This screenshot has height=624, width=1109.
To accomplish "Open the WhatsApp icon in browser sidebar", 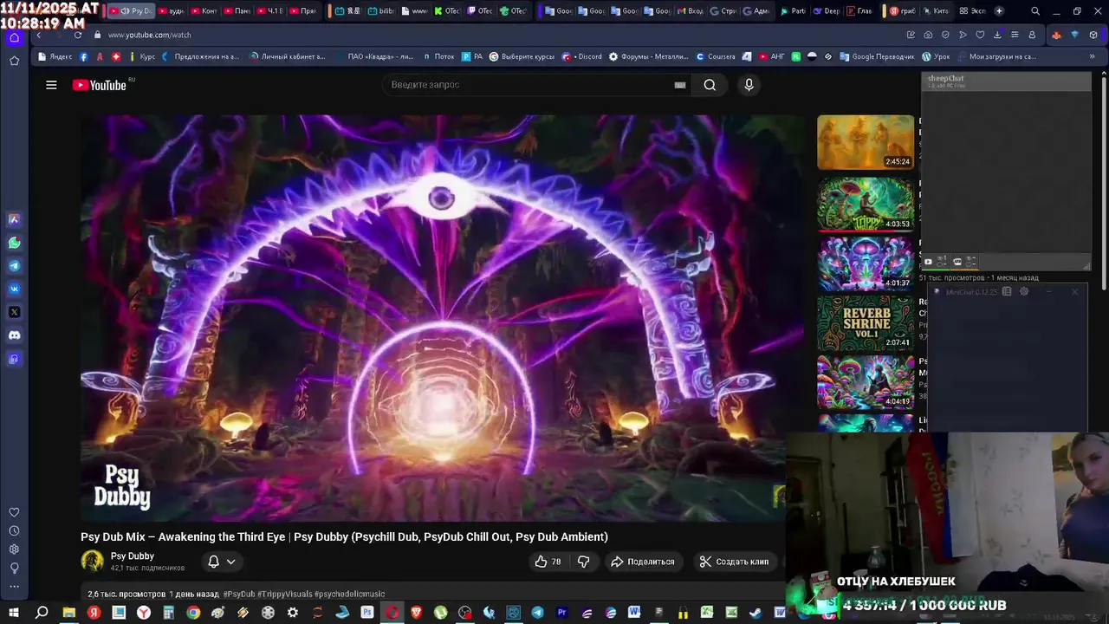I will (x=14, y=243).
